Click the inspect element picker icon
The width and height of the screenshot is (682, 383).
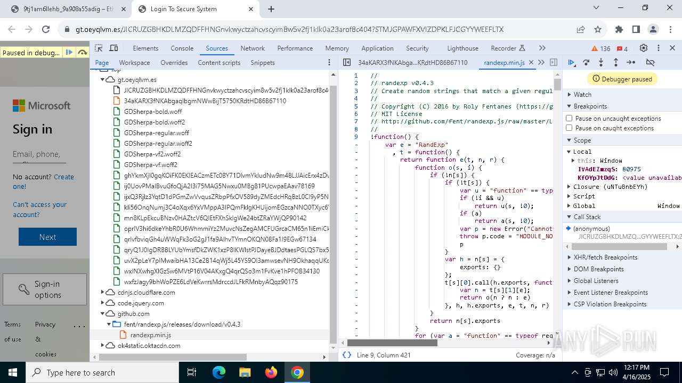pos(99,48)
